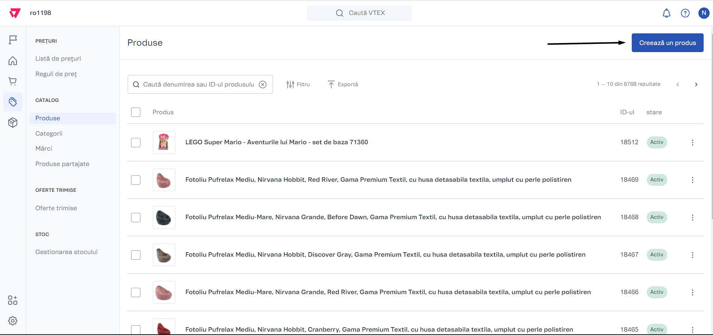The width and height of the screenshot is (713, 335).
Task: Open the shopping cart orders icon
Action: pos(13,81)
